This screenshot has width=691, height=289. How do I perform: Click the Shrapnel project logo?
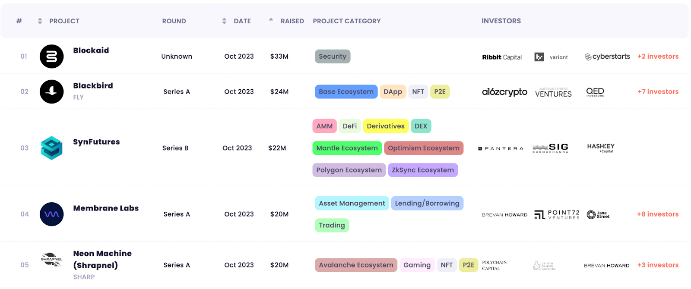pos(52,260)
